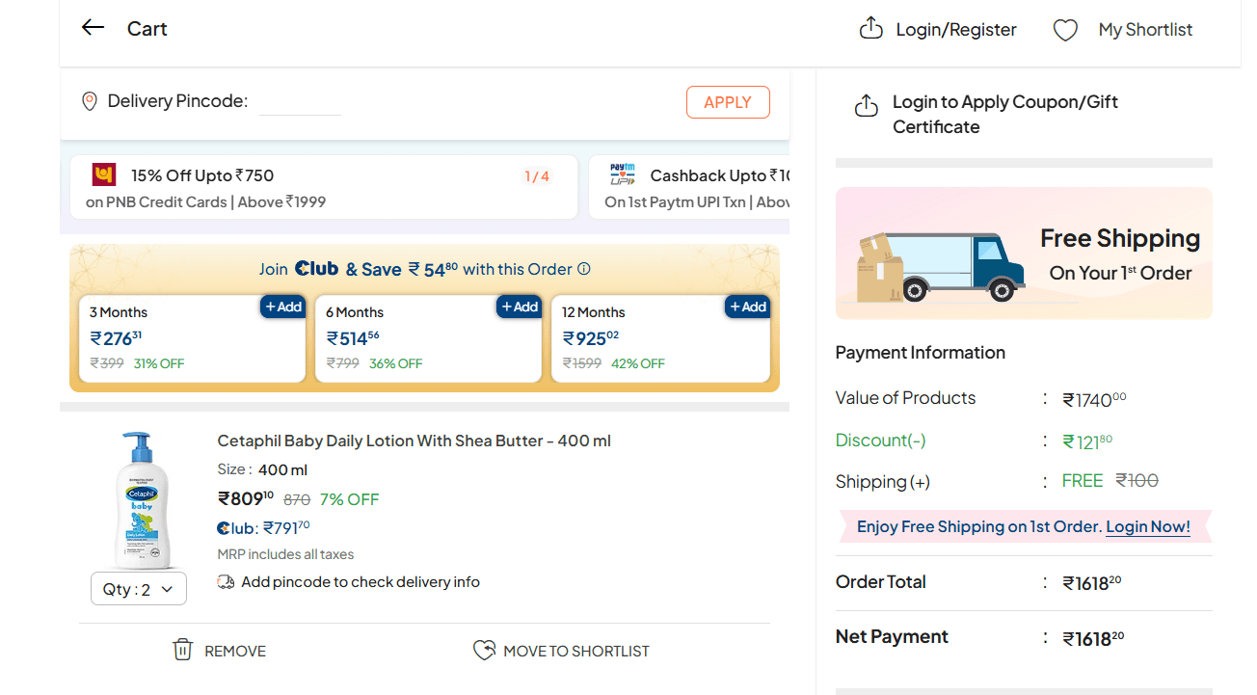Click the heart icon beside My Shortlist
Screen dimensions: 1257x695
point(1065,31)
